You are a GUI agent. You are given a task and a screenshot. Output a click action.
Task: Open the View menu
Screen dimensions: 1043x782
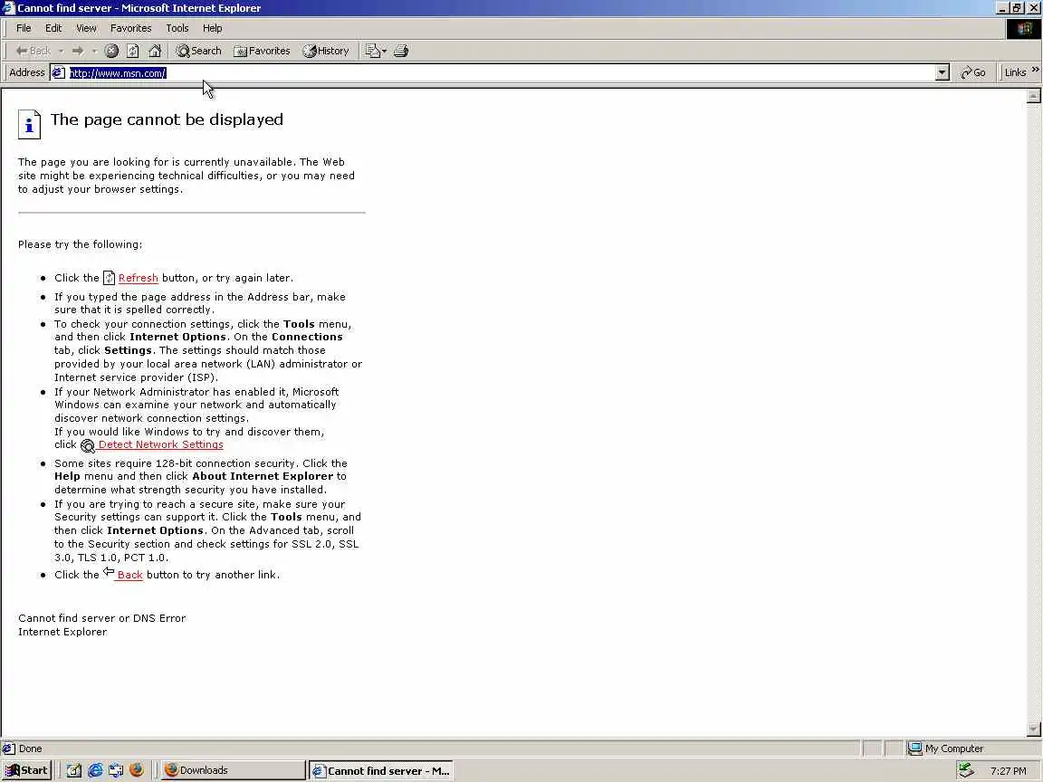click(86, 28)
